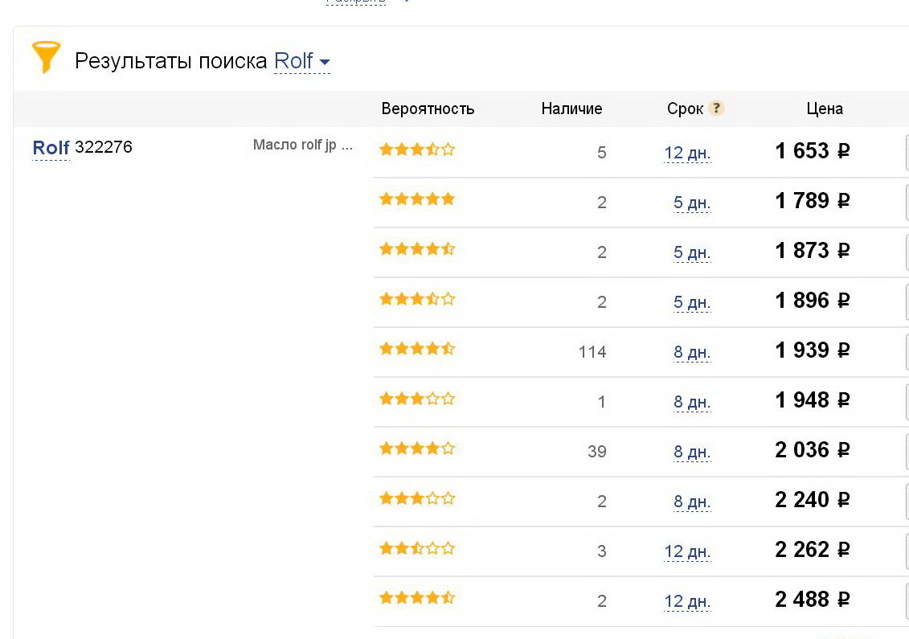The width and height of the screenshot is (909, 639).
Task: Open the Rolf brand link for 322276
Action: (51, 147)
